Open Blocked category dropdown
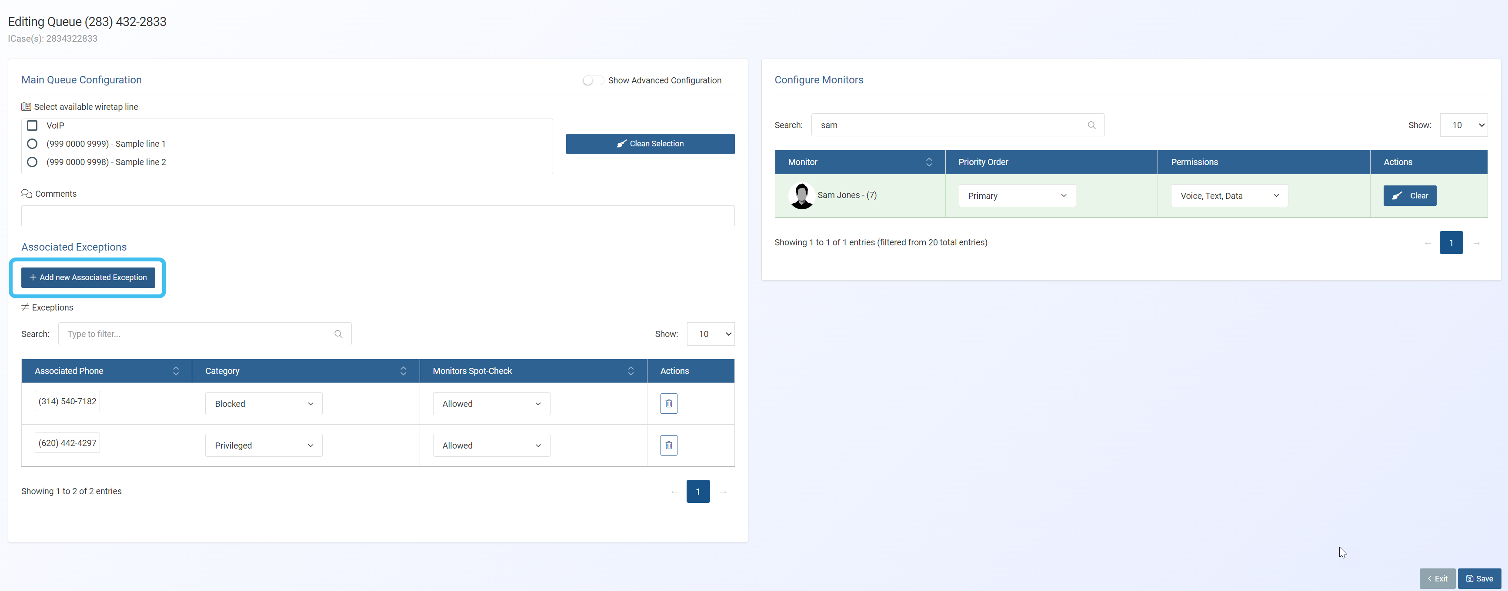 264,404
